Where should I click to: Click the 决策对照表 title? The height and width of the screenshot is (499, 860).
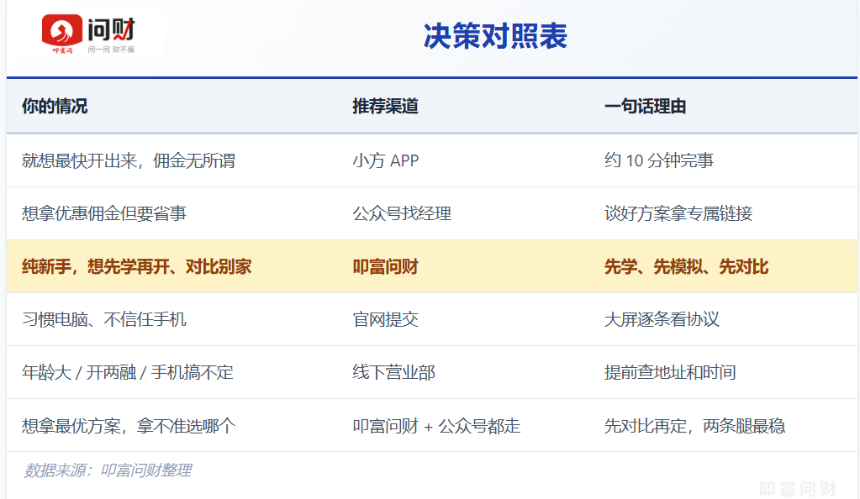(495, 36)
